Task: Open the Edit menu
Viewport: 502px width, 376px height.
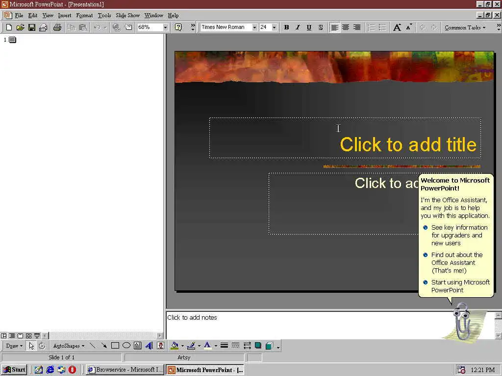Action: 33,15
